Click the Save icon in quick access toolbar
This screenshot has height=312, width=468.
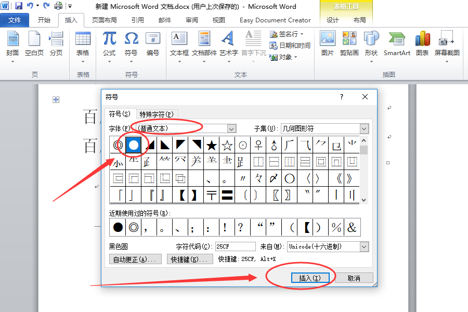[19, 6]
